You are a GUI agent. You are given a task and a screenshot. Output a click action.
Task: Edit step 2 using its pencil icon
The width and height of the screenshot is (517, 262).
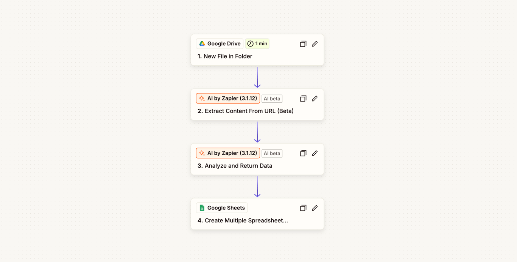[x=315, y=99]
